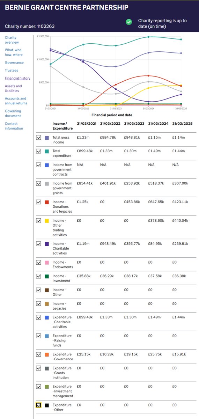Toggle Income - Other checkbox
Screen dimensions: 199x419
coord(39,290)
